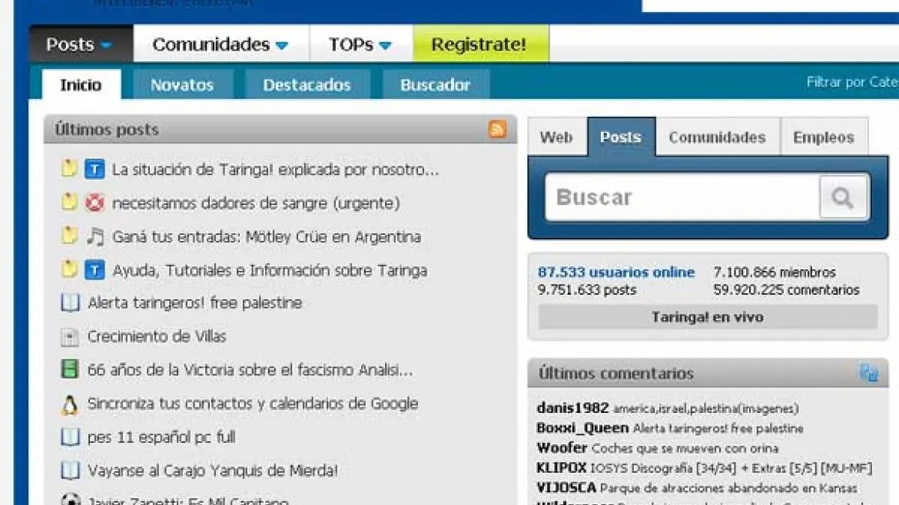Click the Registrate! button
This screenshot has height=505, width=899.
click(480, 44)
